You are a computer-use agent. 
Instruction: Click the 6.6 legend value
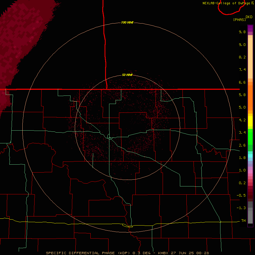tap(242, 82)
